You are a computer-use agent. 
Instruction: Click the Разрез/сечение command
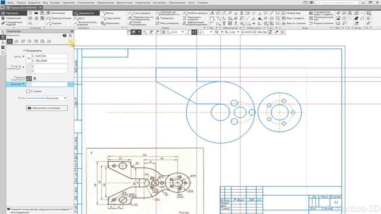[321, 23]
